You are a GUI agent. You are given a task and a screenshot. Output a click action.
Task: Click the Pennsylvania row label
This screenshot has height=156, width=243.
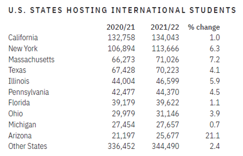click(29, 92)
